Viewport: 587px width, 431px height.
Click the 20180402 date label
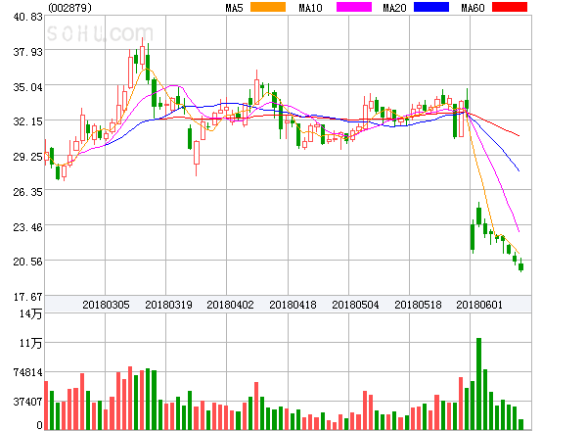(230, 305)
